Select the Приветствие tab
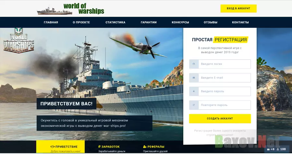 (61, 147)
